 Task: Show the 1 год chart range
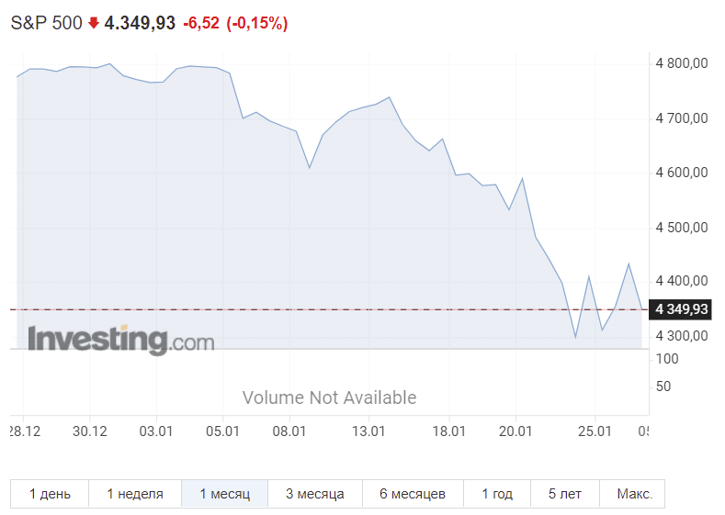click(x=497, y=494)
